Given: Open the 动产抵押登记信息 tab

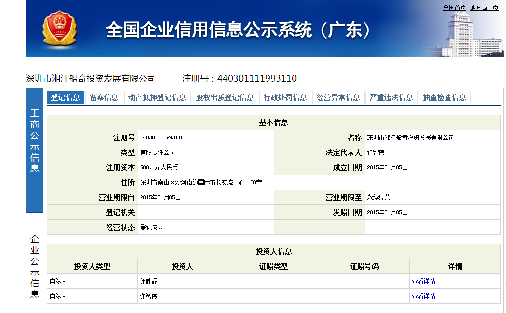Looking at the screenshot, I should 157,97.
